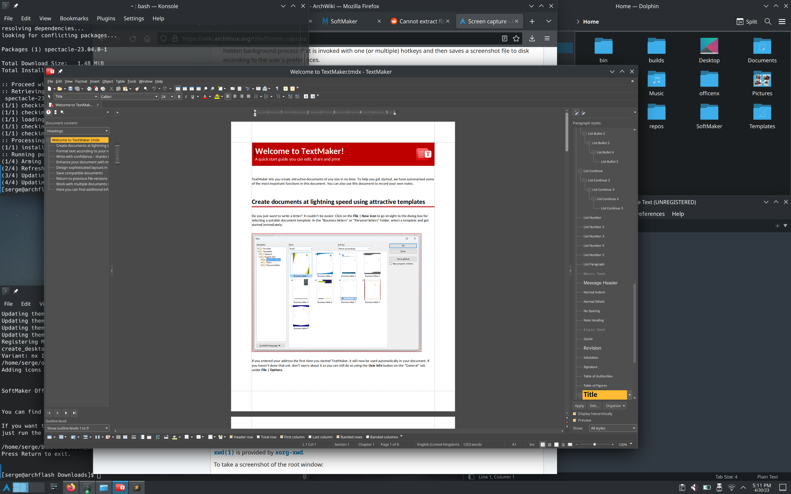Screen dimensions: 791x494
Task: Toggle the Header row checkbox
Action: pos(231,437)
